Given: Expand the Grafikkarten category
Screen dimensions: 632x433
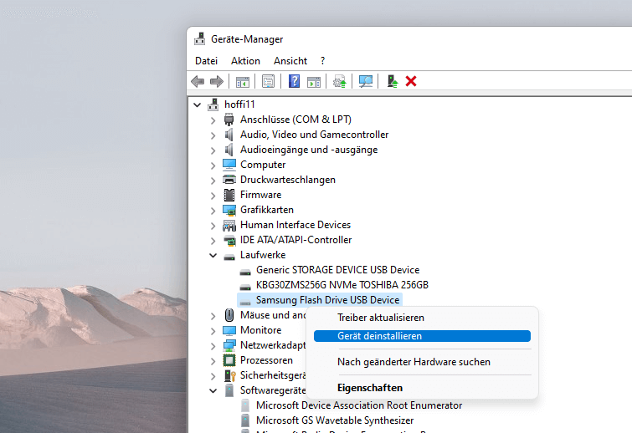Looking at the screenshot, I should point(213,210).
